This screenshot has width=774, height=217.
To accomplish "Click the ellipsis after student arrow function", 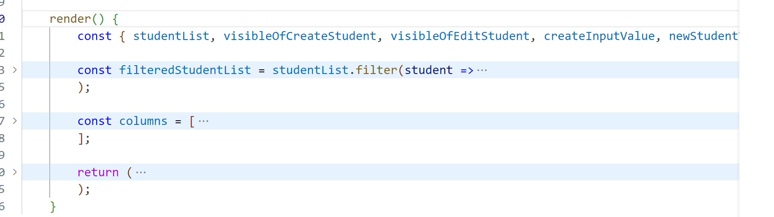I will tap(482, 70).
